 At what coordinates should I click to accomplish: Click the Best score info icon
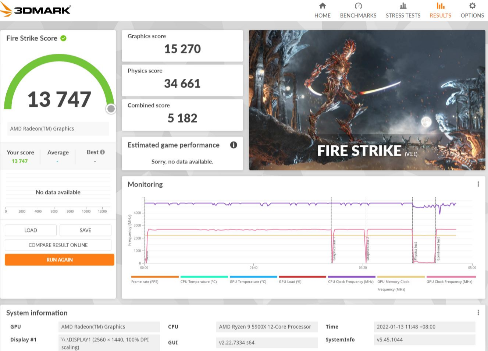pos(102,152)
